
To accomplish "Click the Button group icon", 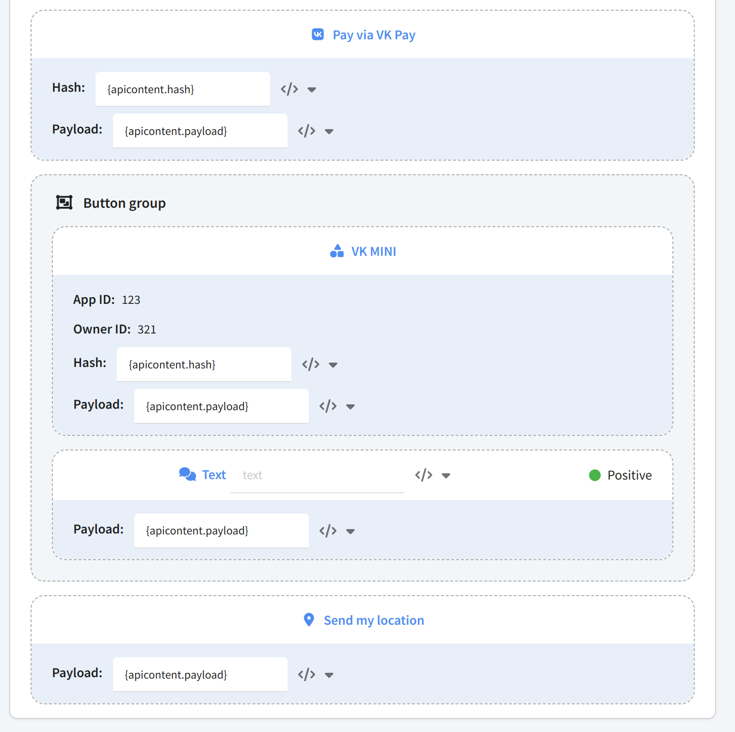I will click(64, 202).
